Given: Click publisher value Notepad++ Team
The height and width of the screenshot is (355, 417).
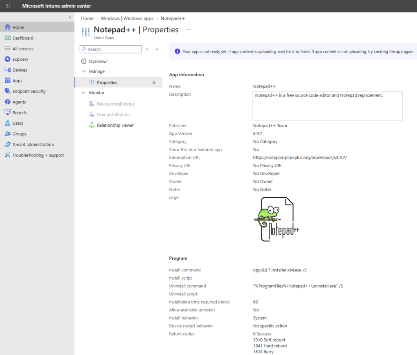Looking at the screenshot, I should [270, 126].
